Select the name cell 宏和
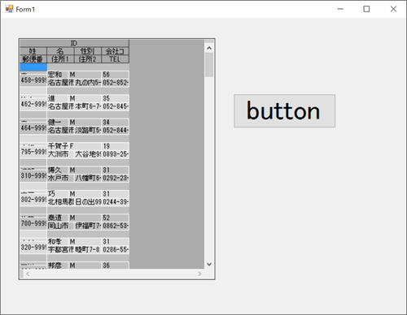This screenshot has width=407, height=315. [58, 75]
